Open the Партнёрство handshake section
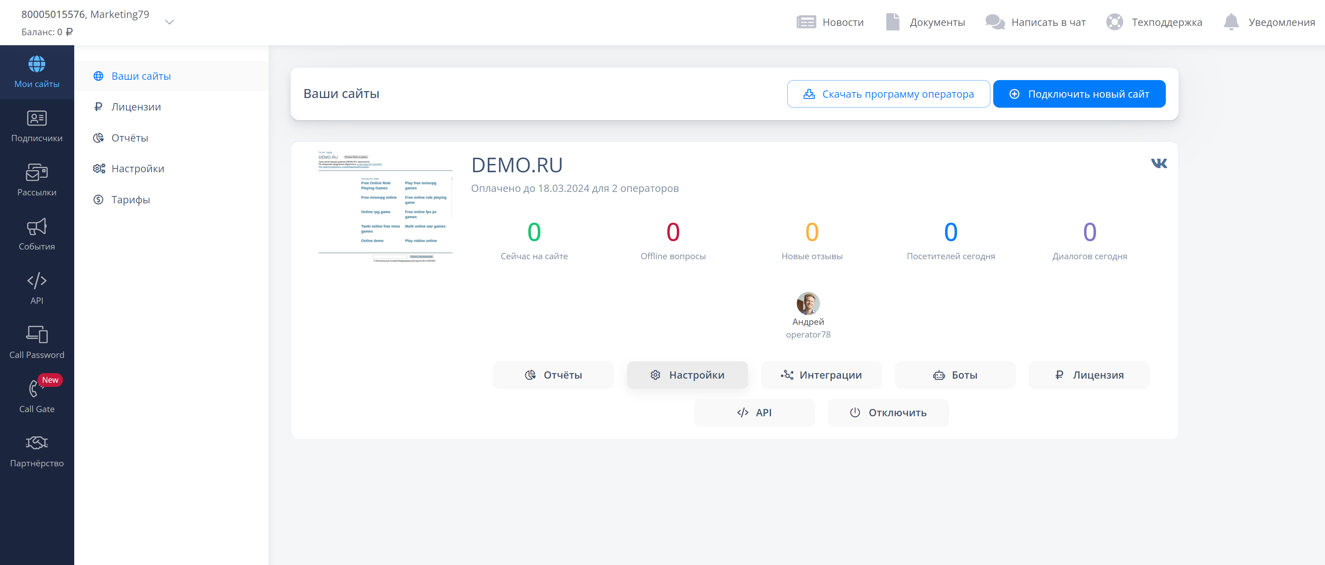The height and width of the screenshot is (565, 1325). coord(37,451)
